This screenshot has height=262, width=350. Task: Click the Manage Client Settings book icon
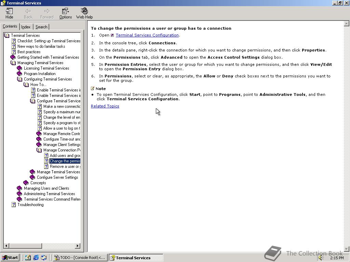point(39,145)
